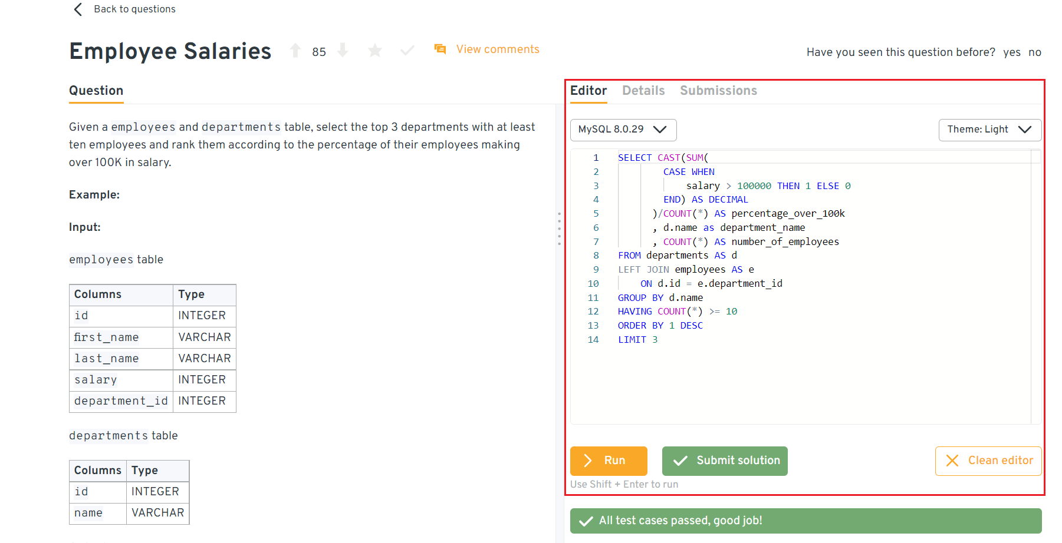
Task: Downvote the question
Action: (x=343, y=51)
